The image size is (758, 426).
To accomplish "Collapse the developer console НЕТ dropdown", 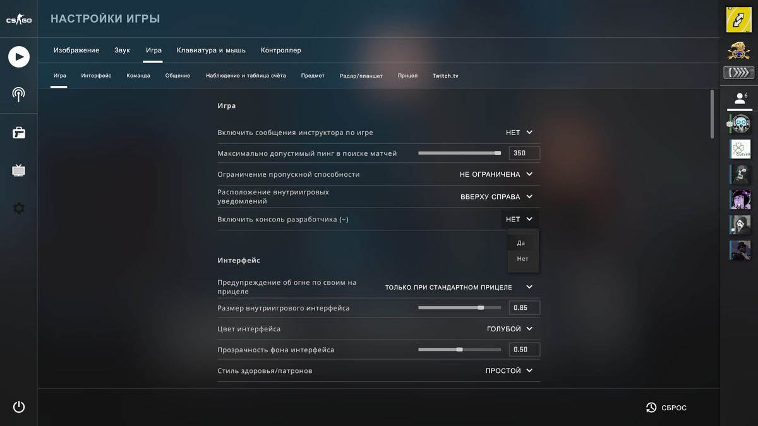I will coord(520,219).
